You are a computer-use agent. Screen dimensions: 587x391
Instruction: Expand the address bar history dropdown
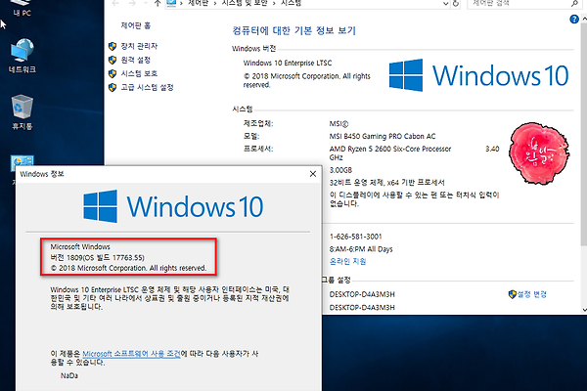445,3
